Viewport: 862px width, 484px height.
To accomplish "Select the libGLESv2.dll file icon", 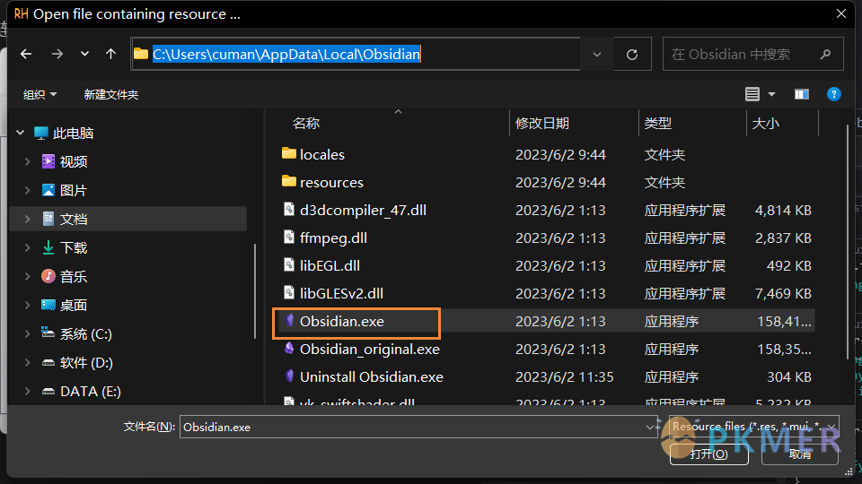I will pyautogui.click(x=289, y=292).
